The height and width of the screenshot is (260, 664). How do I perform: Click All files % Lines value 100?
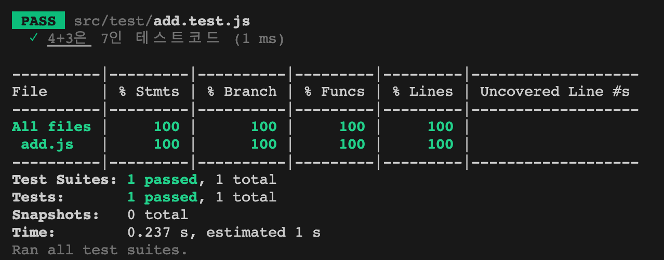pos(440,127)
